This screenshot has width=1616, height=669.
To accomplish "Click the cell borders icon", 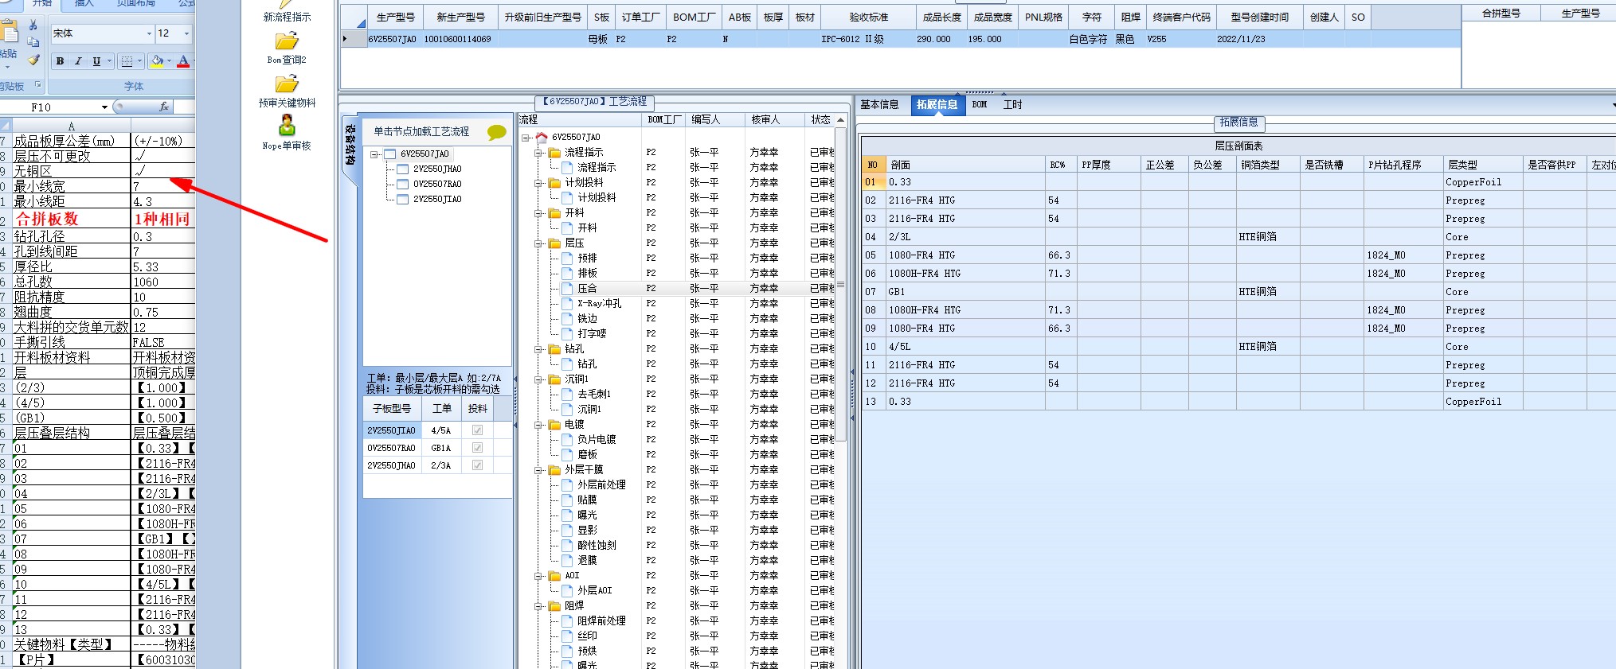I will pyautogui.click(x=127, y=61).
